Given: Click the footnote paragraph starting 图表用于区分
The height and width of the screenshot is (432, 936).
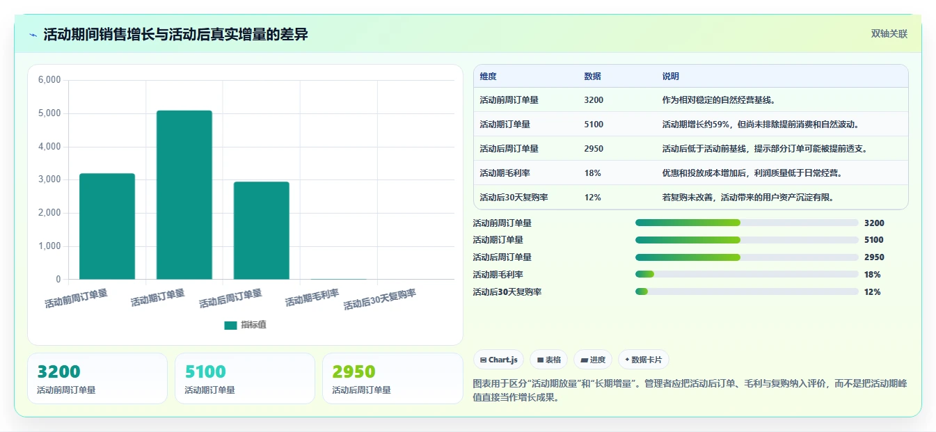Looking at the screenshot, I should tap(690, 391).
